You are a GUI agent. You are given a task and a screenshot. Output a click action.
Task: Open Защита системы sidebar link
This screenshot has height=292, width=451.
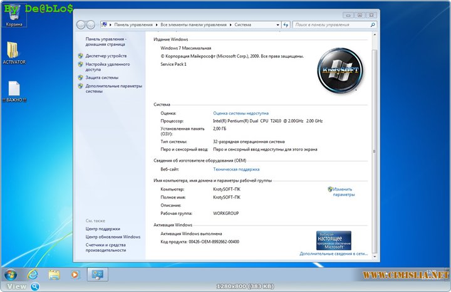(101, 78)
